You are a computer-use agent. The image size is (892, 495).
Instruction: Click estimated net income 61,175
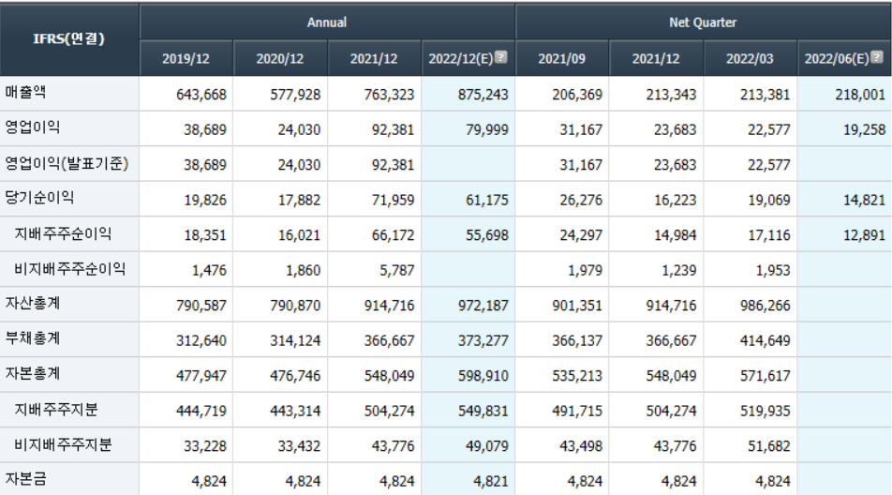[487, 201]
